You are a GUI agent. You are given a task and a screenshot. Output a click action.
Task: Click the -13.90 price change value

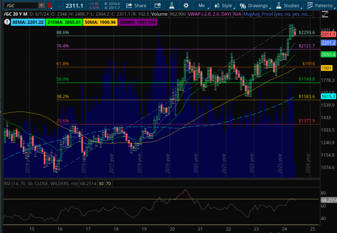(94, 4)
